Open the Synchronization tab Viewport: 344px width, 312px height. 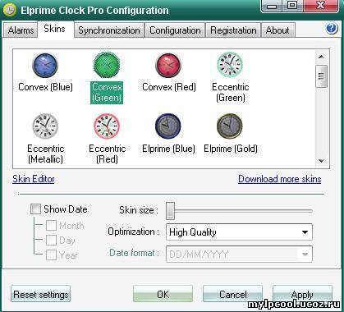pos(109,30)
